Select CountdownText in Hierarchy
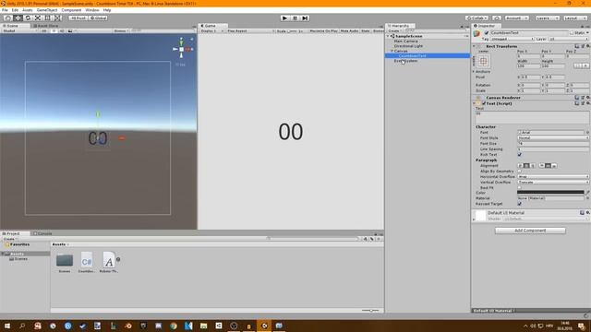 pos(413,55)
